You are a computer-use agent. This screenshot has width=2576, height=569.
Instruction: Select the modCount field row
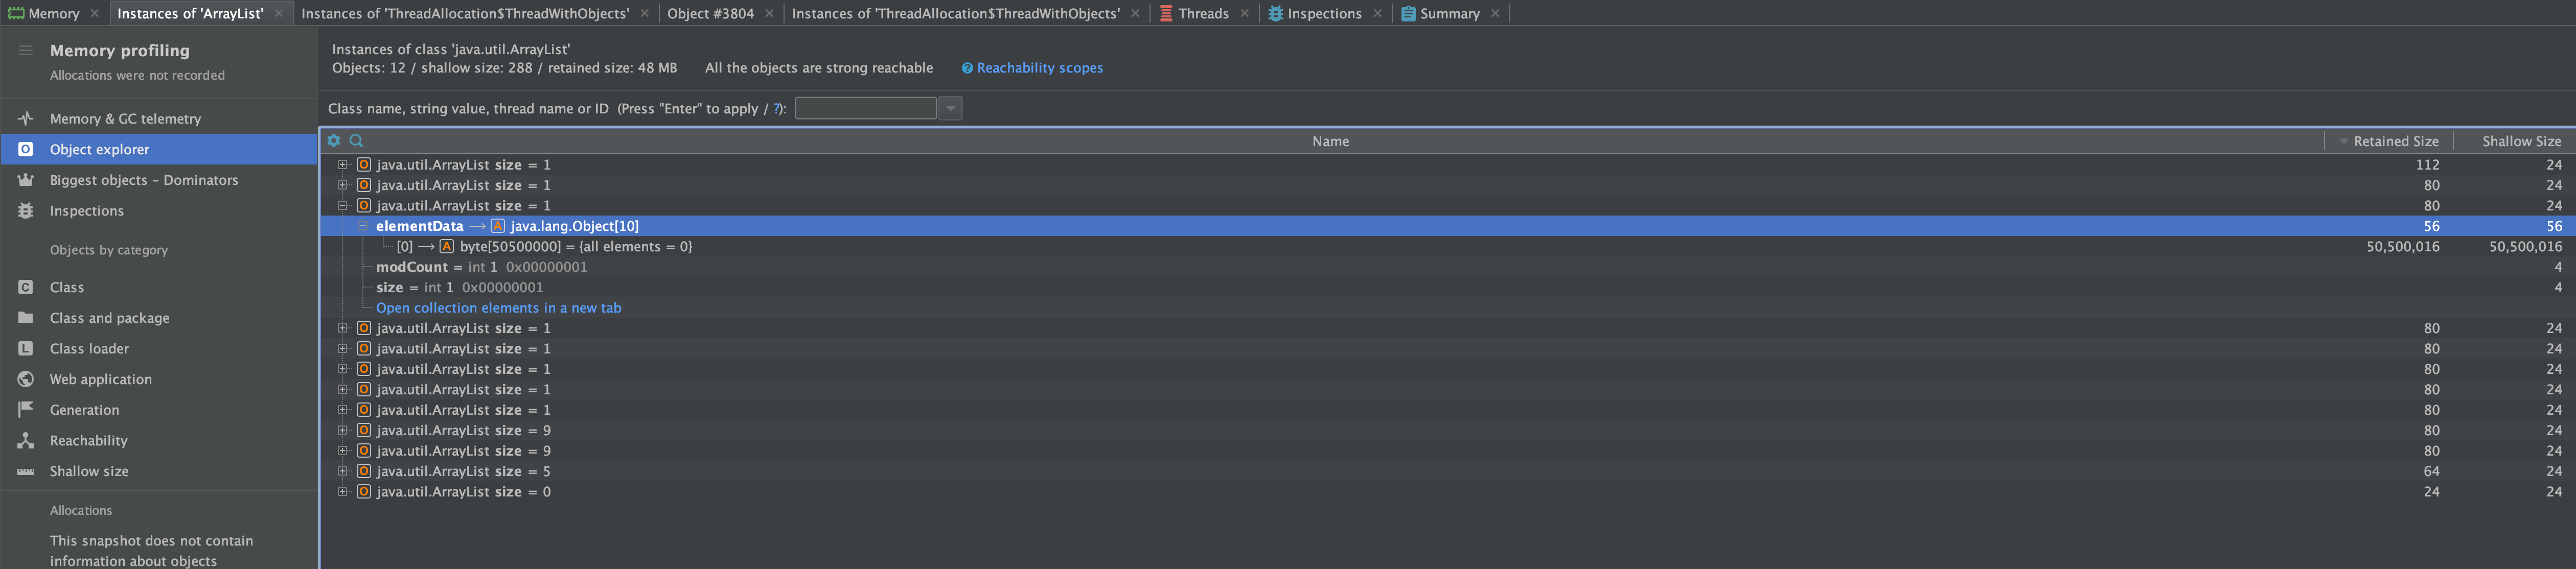[x=1447, y=267]
